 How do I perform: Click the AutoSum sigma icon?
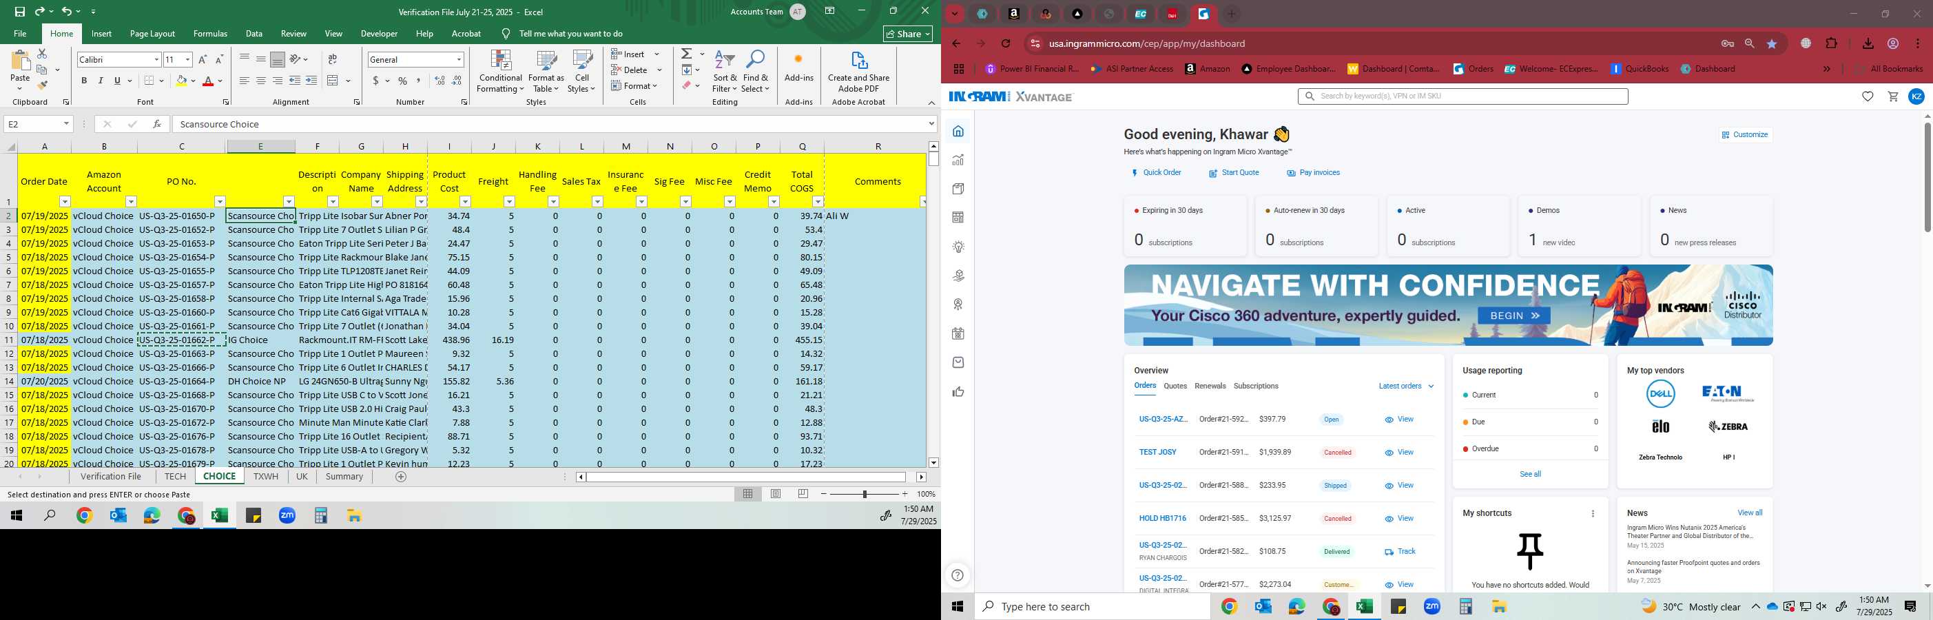click(x=686, y=54)
